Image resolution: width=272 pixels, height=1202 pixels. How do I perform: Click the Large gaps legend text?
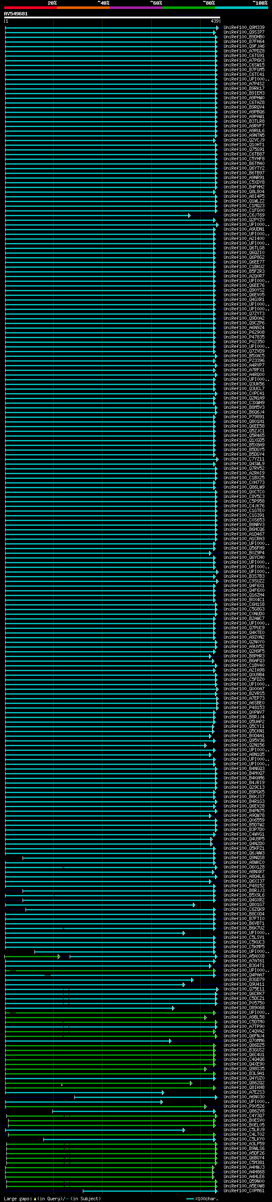[x=52, y=1199]
